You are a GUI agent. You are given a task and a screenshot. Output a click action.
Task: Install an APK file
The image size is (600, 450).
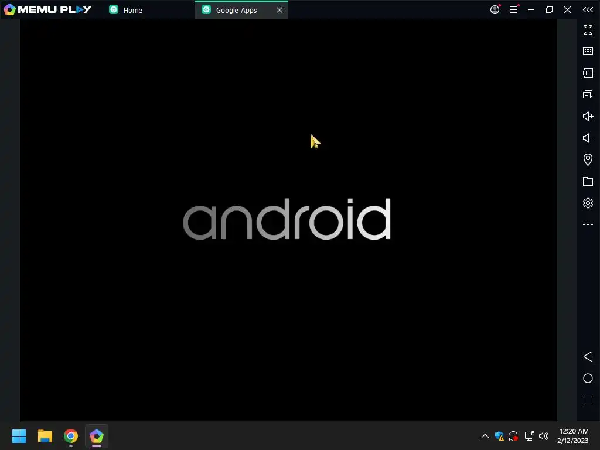[588, 73]
